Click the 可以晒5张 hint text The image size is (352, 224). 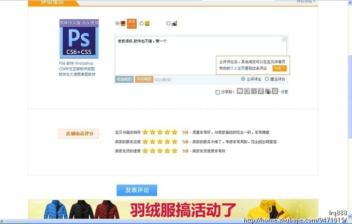tap(163, 80)
